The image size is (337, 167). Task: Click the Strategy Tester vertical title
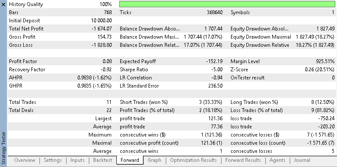tap(3, 149)
